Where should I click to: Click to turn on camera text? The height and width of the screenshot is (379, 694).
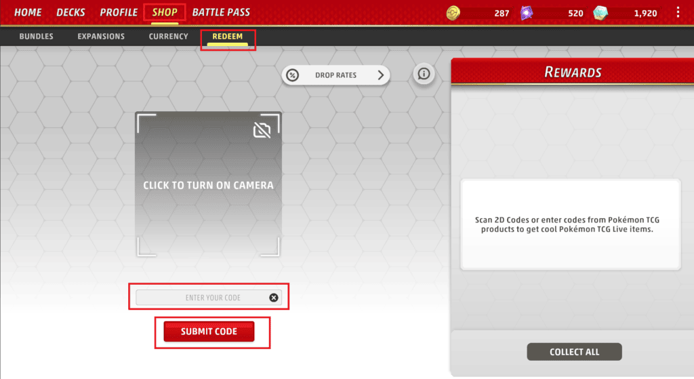coord(208,185)
